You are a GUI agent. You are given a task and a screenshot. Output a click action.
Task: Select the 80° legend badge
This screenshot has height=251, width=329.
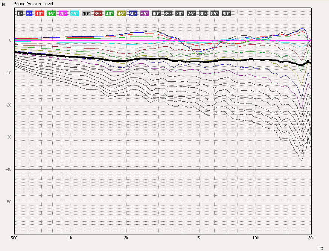(x=203, y=14)
